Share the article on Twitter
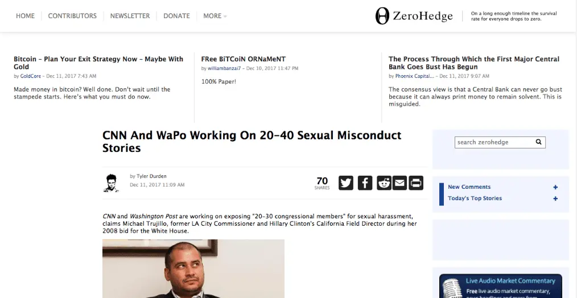577x298 pixels. pos(346,183)
